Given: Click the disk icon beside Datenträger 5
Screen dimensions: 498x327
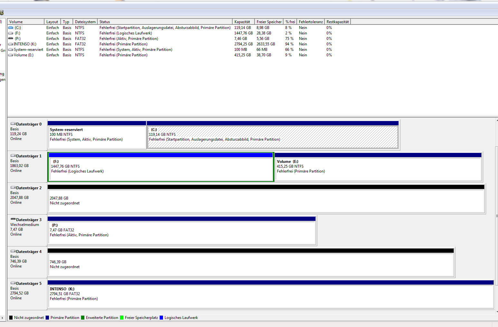Looking at the screenshot, I should (x=13, y=283).
